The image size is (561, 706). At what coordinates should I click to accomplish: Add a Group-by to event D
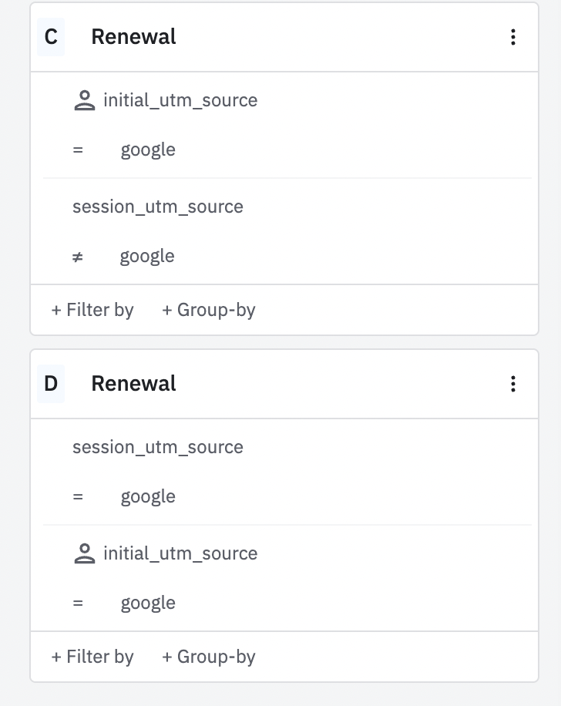tap(209, 657)
